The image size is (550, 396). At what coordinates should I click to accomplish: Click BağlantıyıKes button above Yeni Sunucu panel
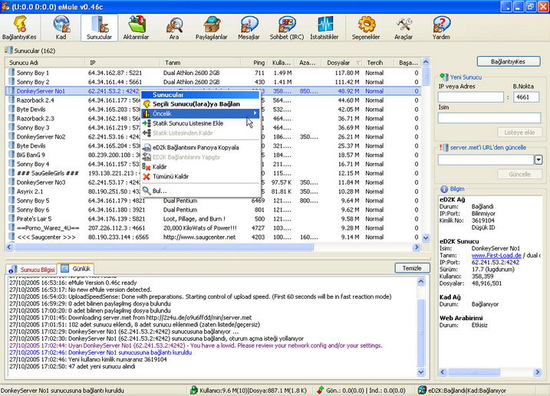pos(509,61)
